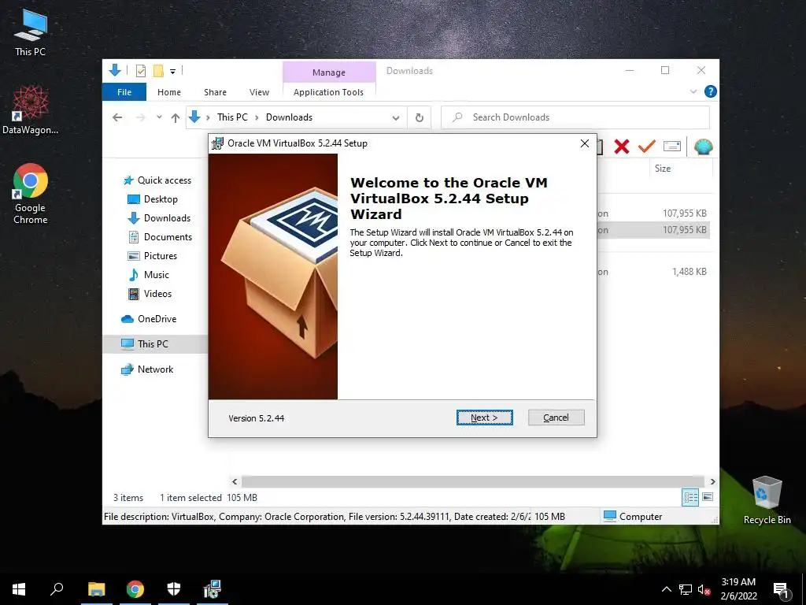This screenshot has height=605, width=806.
Task: Select the Recycle Bin desktop icon
Action: [x=767, y=499]
